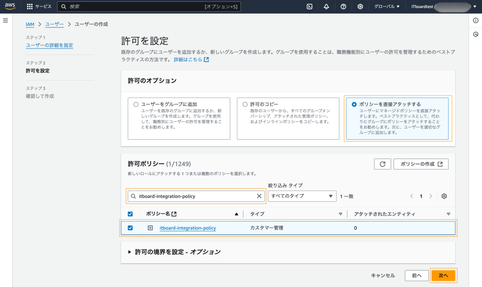The image size is (482, 287).
Task: Expand the itboard-integration-policy row details
Action: (151, 228)
